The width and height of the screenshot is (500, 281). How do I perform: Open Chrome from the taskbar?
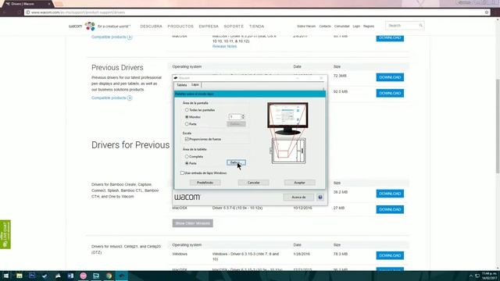coord(109,276)
